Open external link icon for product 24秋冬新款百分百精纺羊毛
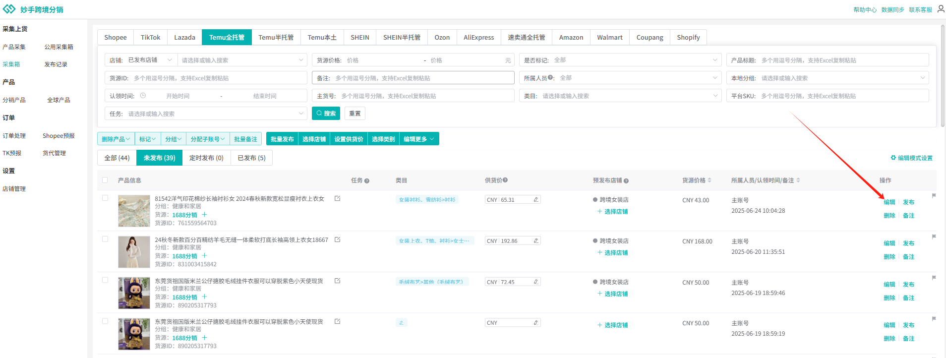The height and width of the screenshot is (358, 946). point(337,239)
